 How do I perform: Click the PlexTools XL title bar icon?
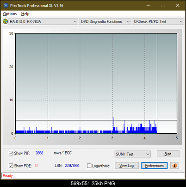click(6, 6)
